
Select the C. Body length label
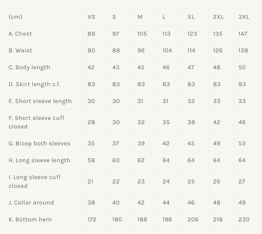coord(29,67)
